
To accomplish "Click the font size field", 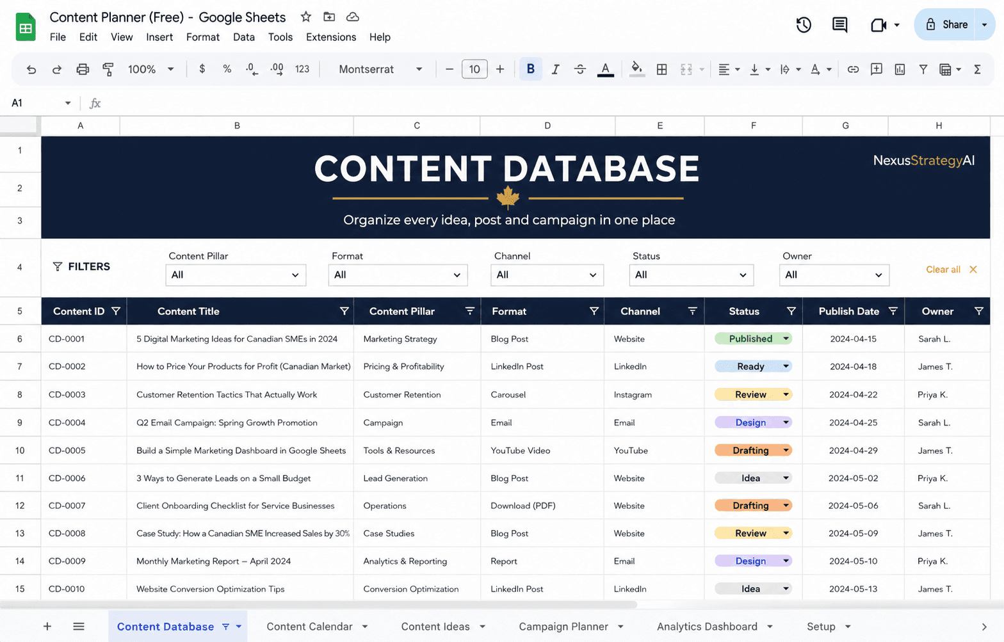I will 474,69.
